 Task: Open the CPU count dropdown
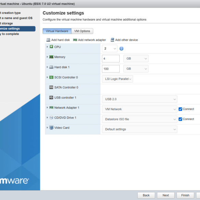(109, 49)
